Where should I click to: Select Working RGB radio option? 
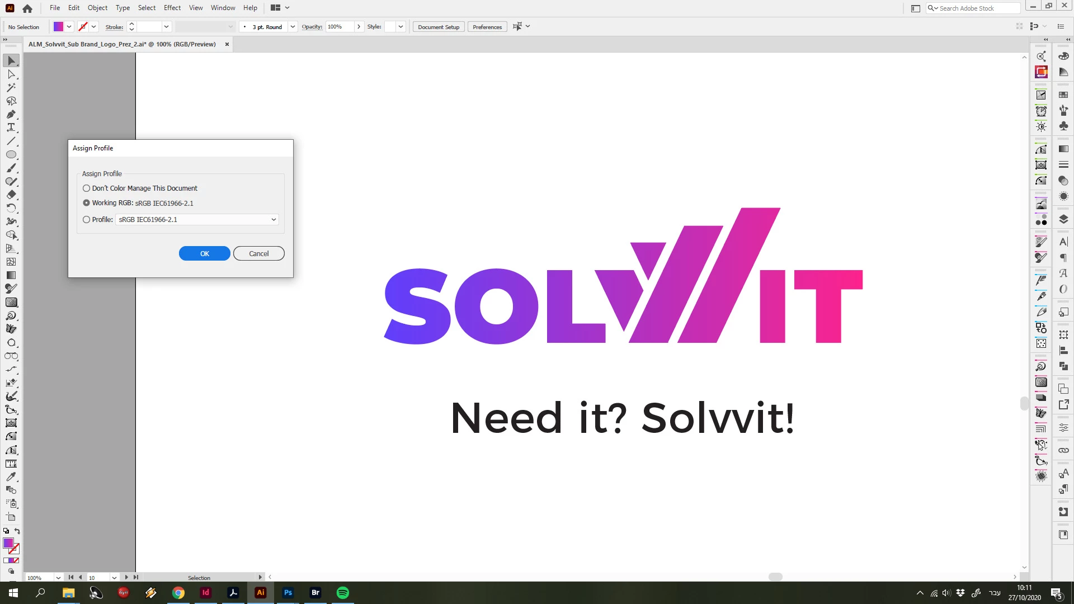(87, 203)
